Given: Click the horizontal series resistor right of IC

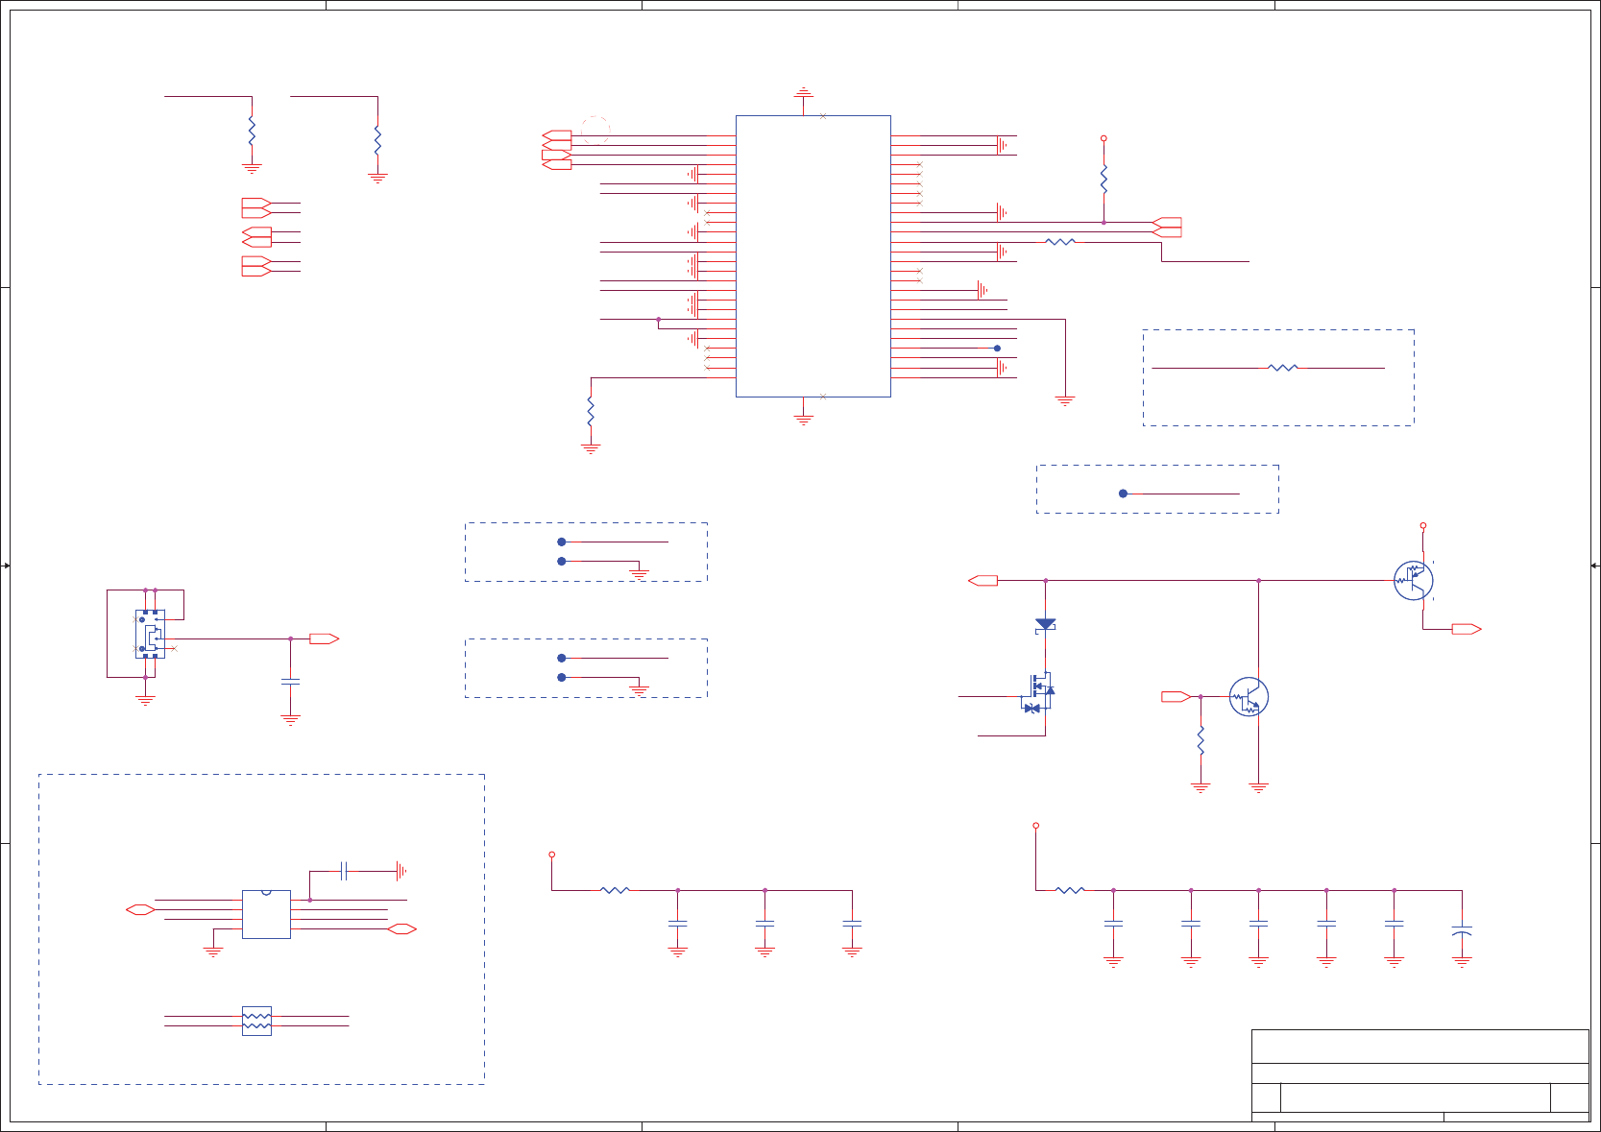Looking at the screenshot, I should point(1060,242).
